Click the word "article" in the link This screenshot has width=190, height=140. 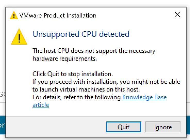(x=41, y=105)
